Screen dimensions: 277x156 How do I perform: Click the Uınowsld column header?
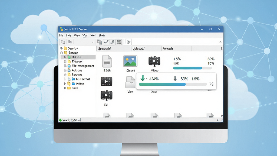tap(114, 48)
